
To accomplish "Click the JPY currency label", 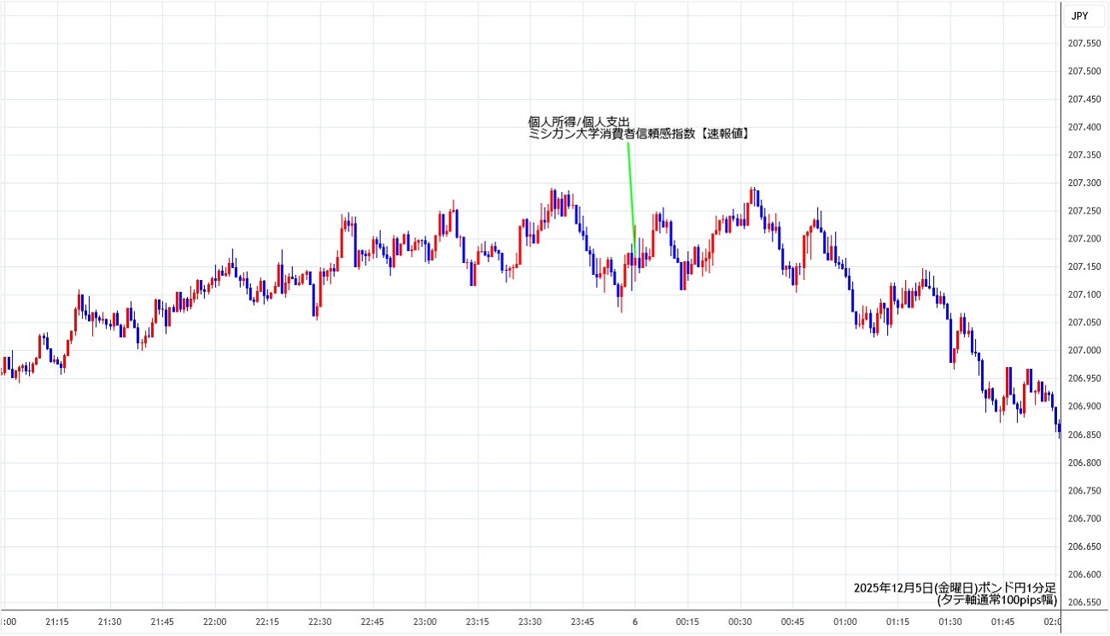I will pos(1079,15).
